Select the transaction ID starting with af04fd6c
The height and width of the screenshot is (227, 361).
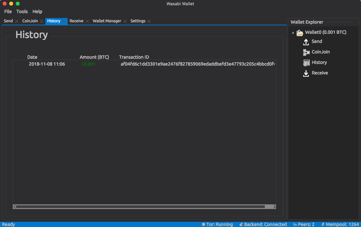(x=198, y=64)
